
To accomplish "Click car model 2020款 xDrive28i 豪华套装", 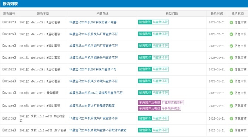I will tap(39, 93).
